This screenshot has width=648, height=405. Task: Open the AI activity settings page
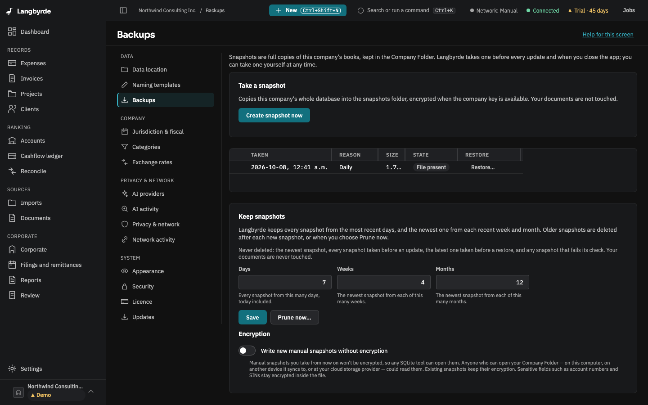click(166, 209)
